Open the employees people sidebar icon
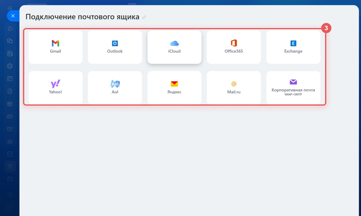The image size is (361, 216). click(x=10, y=141)
